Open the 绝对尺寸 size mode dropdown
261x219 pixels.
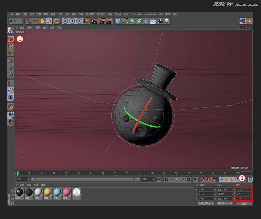point(225,203)
